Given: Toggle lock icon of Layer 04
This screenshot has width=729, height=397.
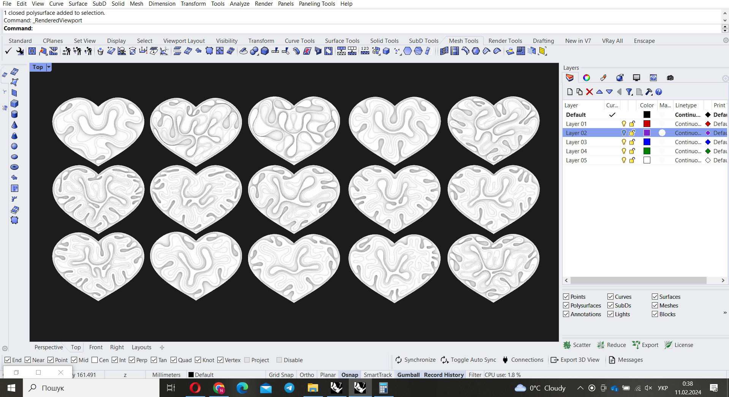Looking at the screenshot, I should click(x=632, y=151).
